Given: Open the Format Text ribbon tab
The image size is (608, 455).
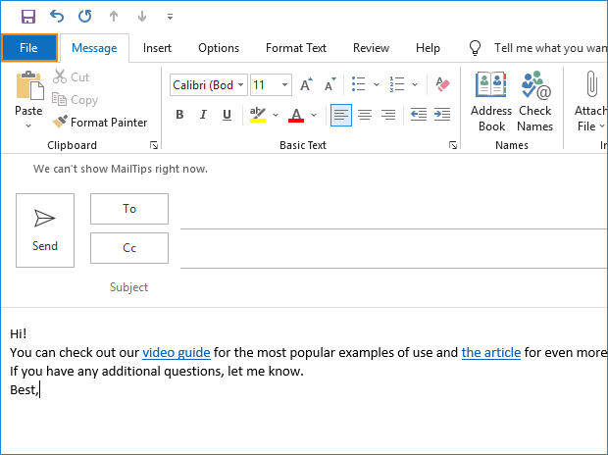Looking at the screenshot, I should click(x=295, y=48).
